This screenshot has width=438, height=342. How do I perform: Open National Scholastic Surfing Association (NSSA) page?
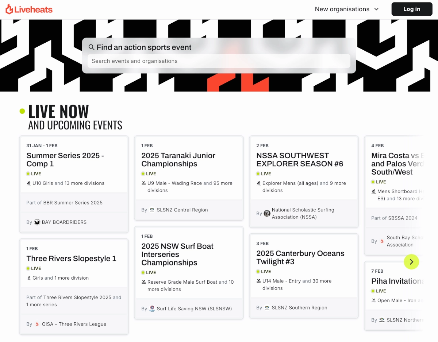coord(303,213)
